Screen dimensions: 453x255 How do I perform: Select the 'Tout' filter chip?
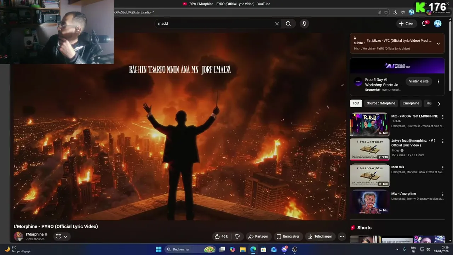356,103
